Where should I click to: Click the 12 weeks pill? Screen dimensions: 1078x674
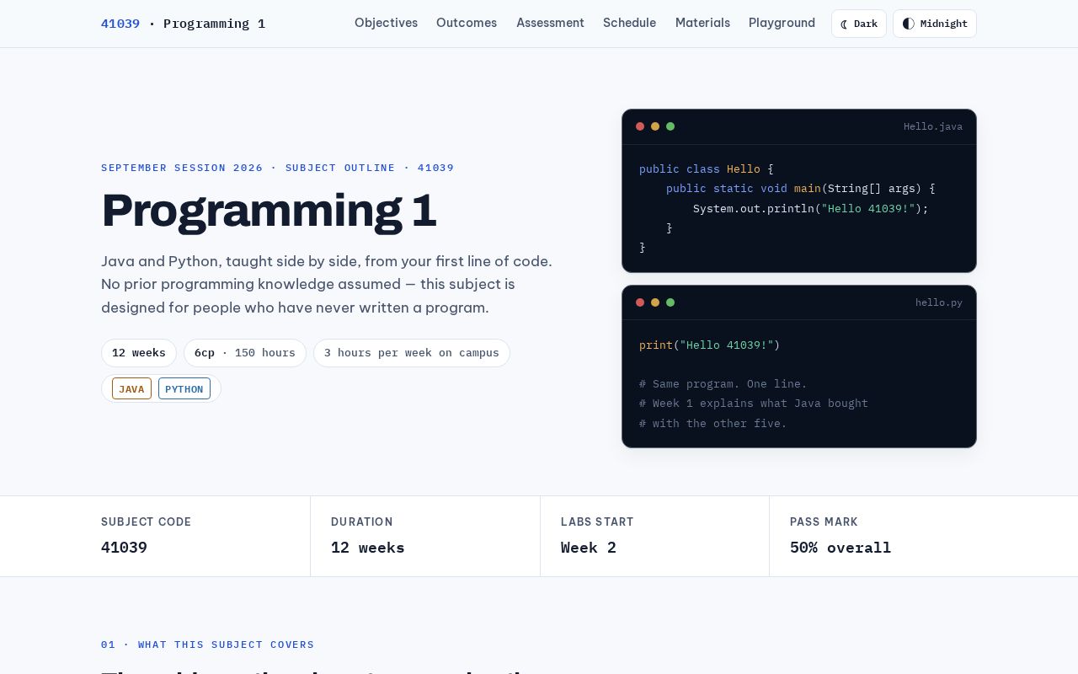[139, 353]
